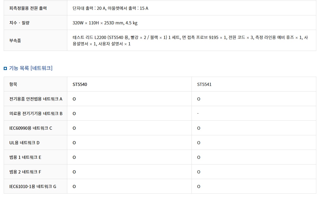The width and height of the screenshot is (320, 200).
Task: Click the 범용 1 네트워크 E label
Action: [x=25, y=157]
